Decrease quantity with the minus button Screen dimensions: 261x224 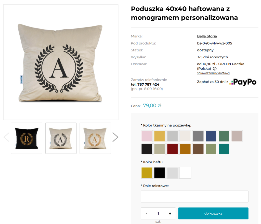[147, 213]
